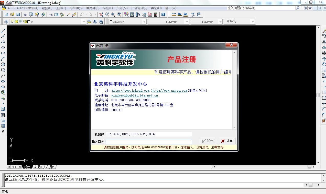The height and width of the screenshot is (194, 326).
Task: Open the 工具(T) menu
Action: (x=61, y=8)
